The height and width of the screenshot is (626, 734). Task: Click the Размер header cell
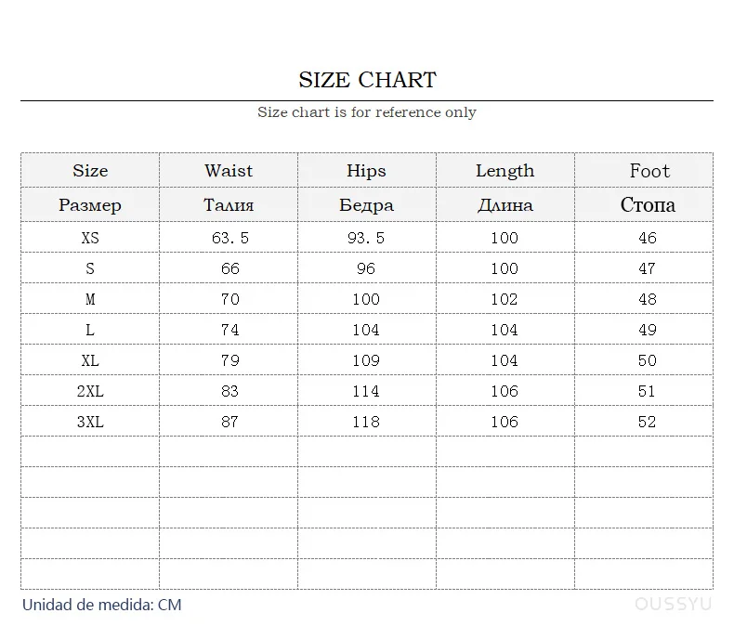90,205
